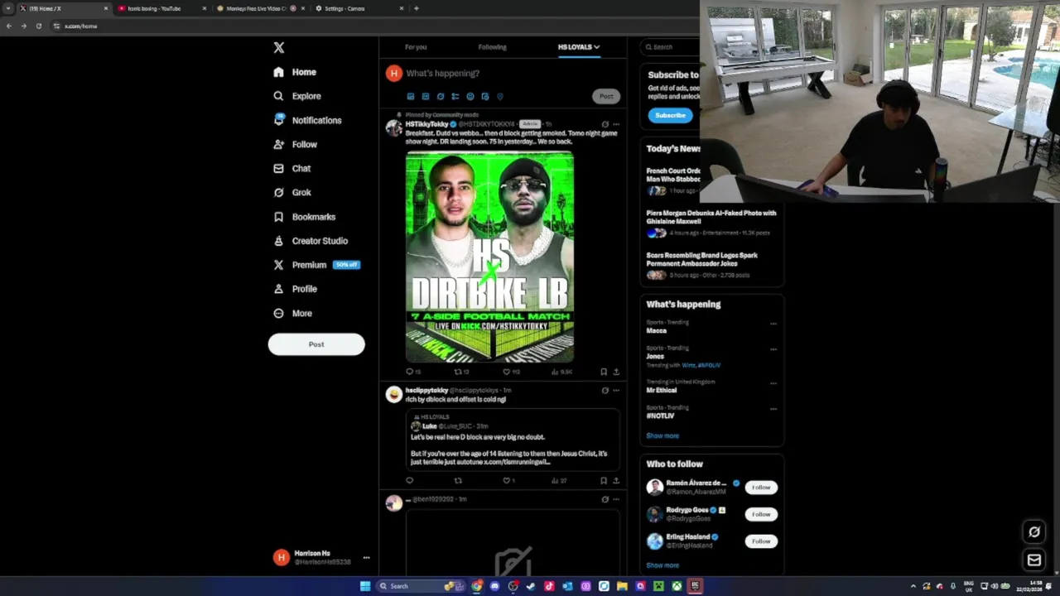1060x596 pixels.
Task: Open the Harrison Hs account menu dots
Action: tap(366, 557)
